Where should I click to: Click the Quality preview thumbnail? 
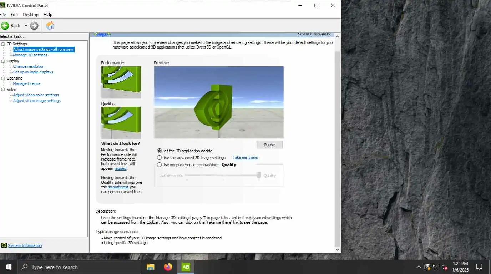coord(121,123)
